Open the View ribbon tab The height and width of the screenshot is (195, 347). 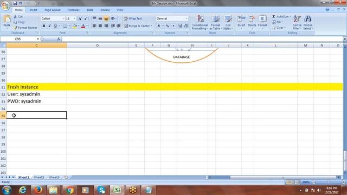pyautogui.click(x=120, y=10)
